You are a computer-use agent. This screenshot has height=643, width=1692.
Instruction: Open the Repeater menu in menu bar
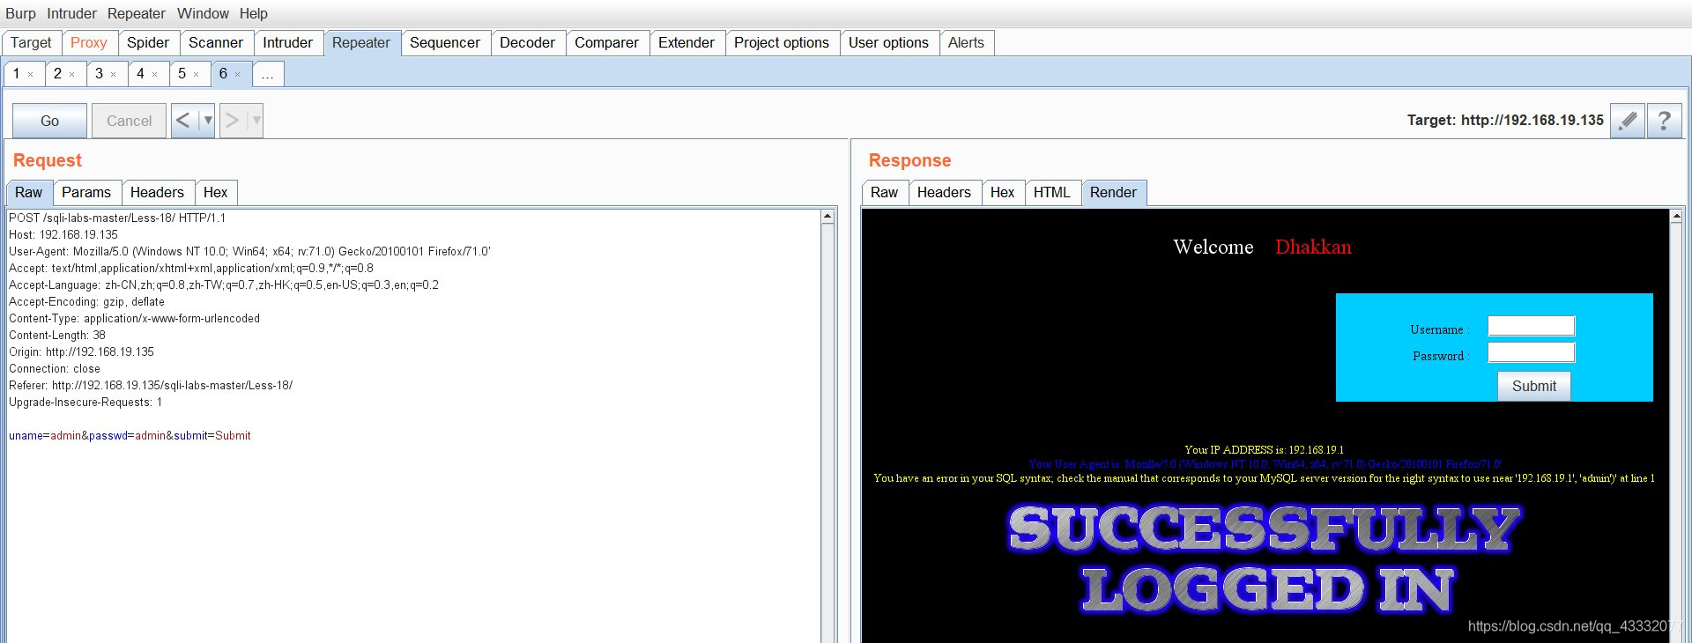(137, 13)
